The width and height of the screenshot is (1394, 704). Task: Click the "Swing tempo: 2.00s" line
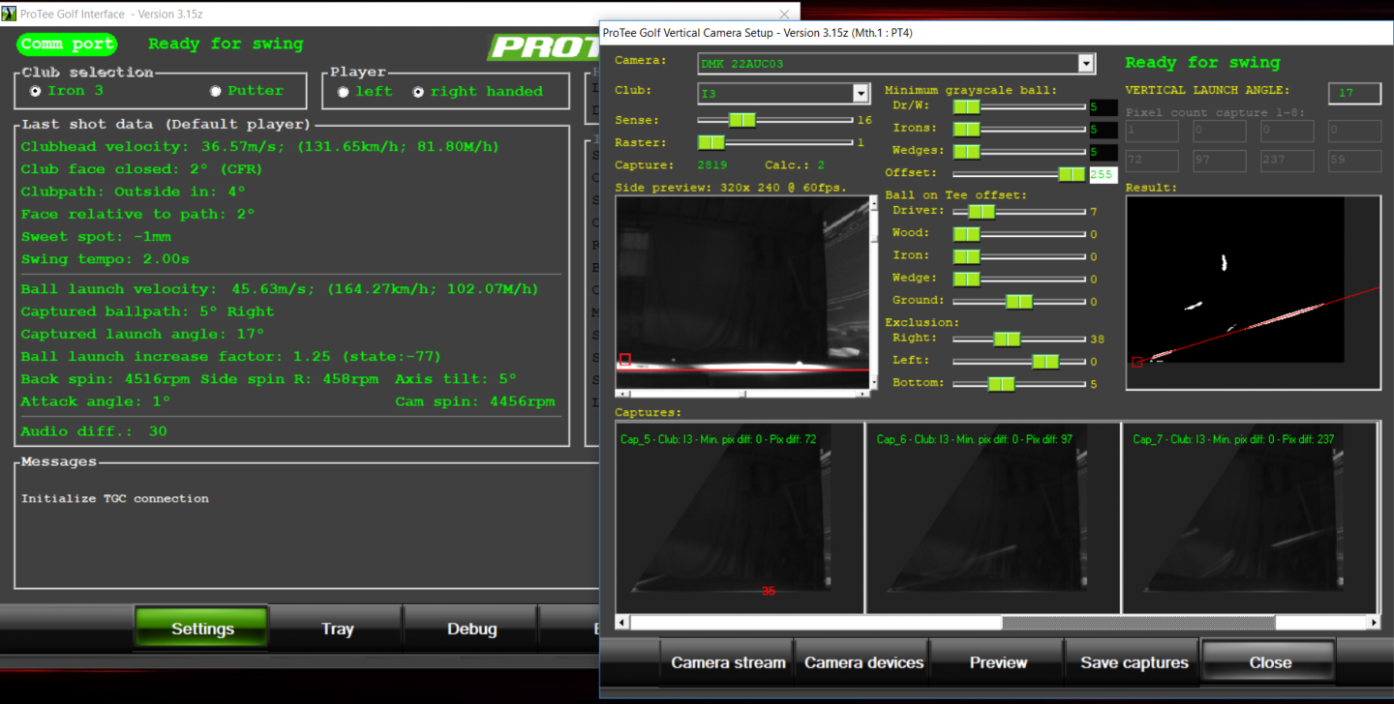106,259
